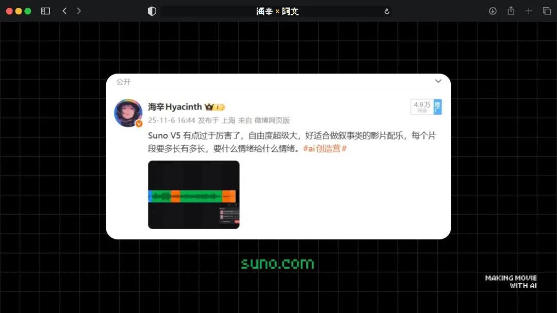Click the 微博网页版 source link

click(272, 120)
